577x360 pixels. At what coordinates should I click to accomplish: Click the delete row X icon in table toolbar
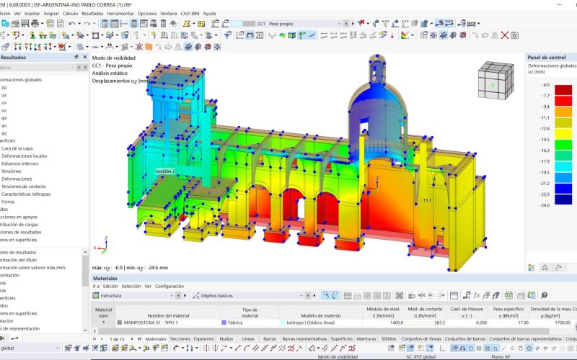point(400,295)
